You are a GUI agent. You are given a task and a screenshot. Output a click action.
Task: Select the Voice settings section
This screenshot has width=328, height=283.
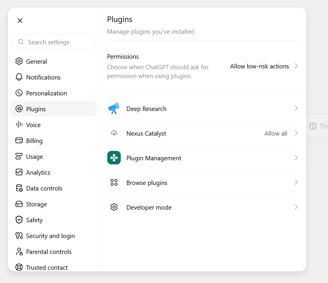click(54, 125)
